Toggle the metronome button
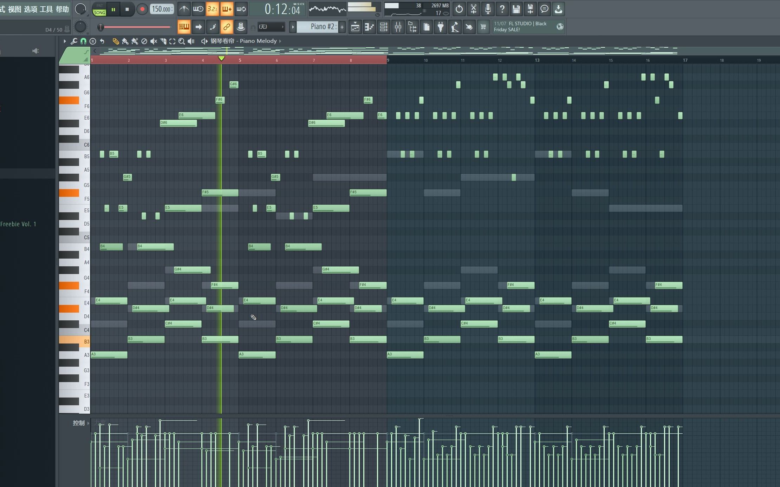Image resolution: width=780 pixels, height=487 pixels. pos(184,9)
